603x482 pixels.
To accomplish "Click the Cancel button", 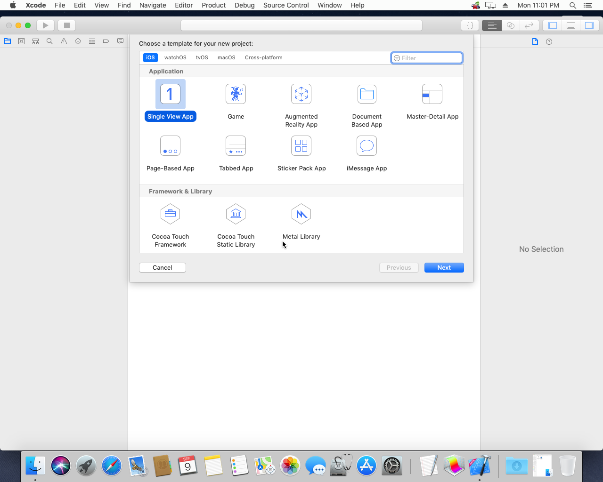I will [x=163, y=267].
